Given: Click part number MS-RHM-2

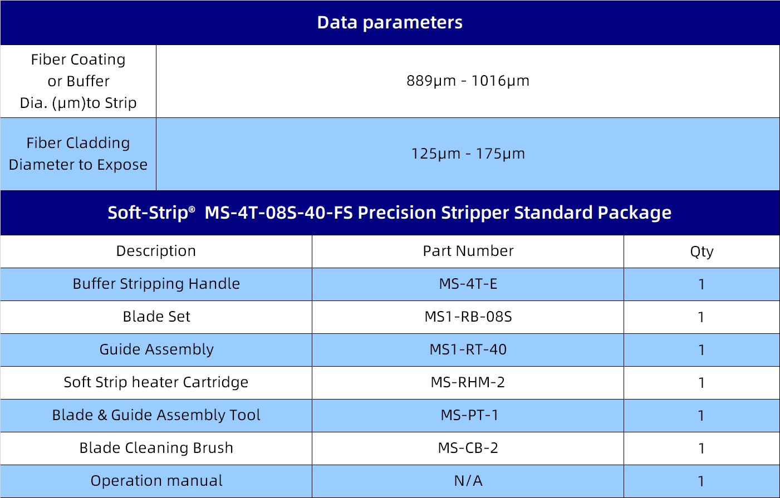Looking at the screenshot, I should click(468, 382).
